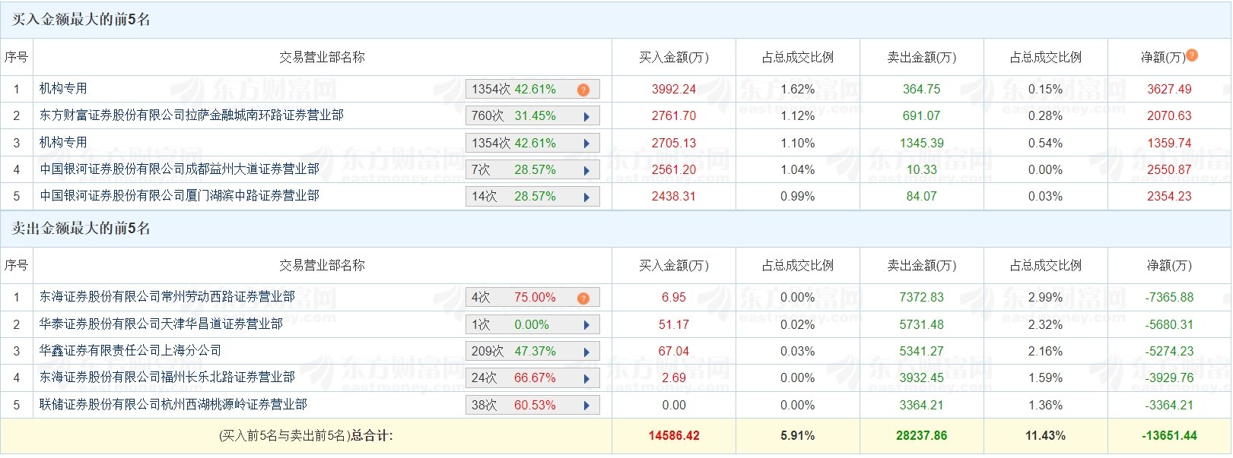Click the sell amount 1345.39

pos(922,143)
